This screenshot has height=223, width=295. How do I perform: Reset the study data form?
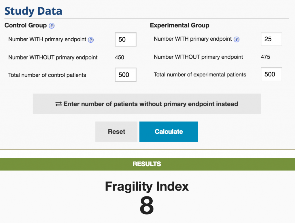click(116, 132)
